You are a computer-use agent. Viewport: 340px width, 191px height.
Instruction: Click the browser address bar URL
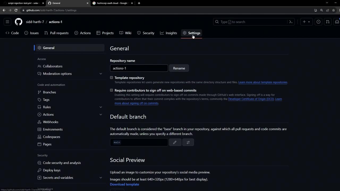click(x=51, y=10)
